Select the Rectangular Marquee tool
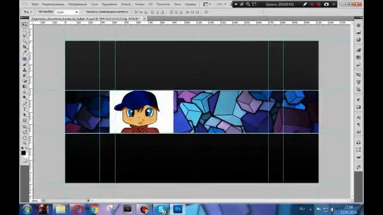 click(x=25, y=30)
